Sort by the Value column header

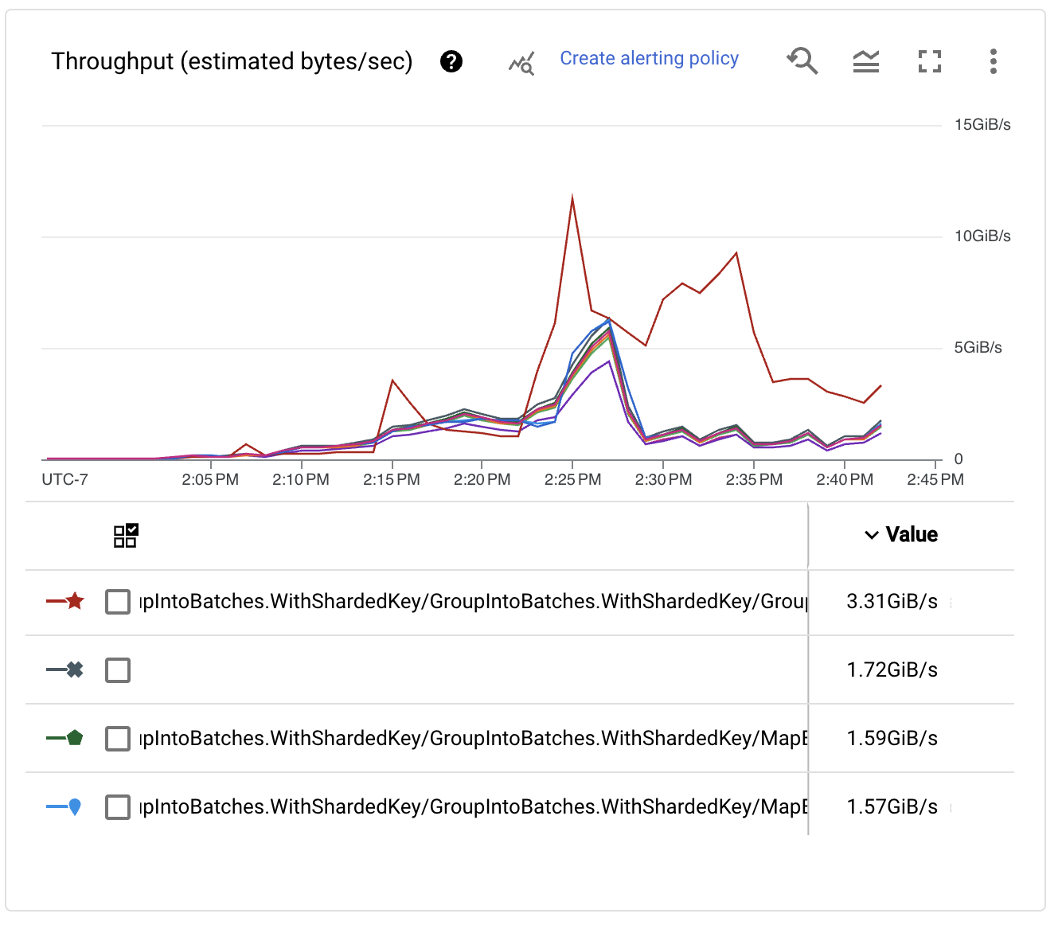point(901,535)
